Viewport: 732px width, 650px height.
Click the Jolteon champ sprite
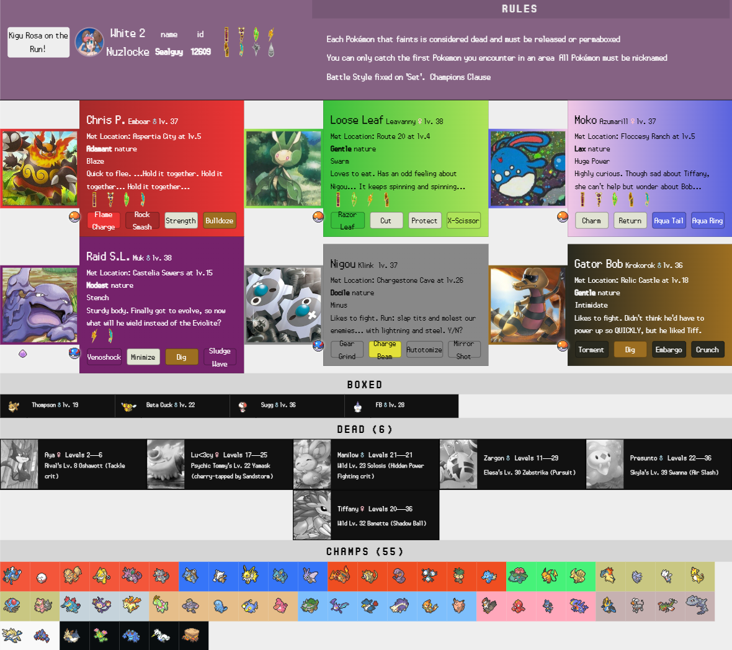pos(250,575)
